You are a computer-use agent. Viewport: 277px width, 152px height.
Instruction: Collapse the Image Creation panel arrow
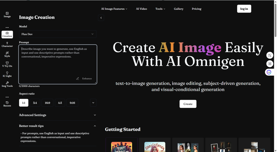pyautogui.click(x=101, y=18)
